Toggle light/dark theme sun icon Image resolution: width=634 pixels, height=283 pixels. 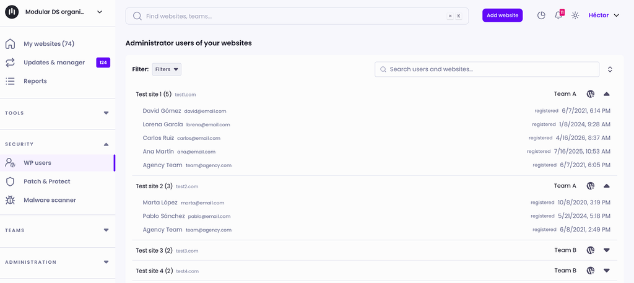coord(575,15)
